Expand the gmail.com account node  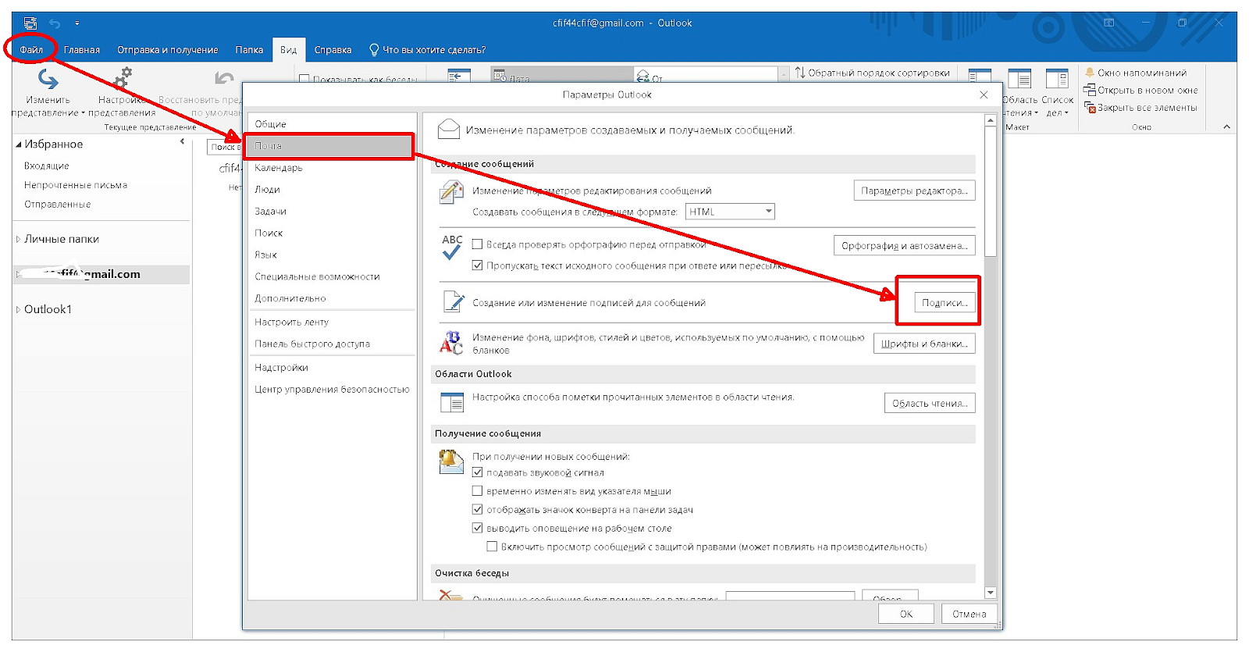18,274
